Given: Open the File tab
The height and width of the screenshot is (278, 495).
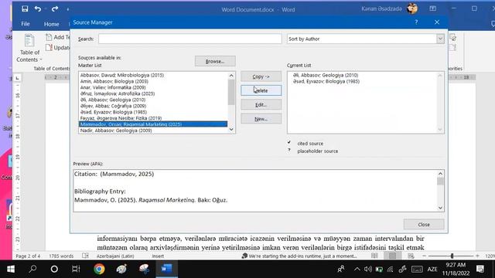Looking at the screenshot, I should click(x=26, y=24).
